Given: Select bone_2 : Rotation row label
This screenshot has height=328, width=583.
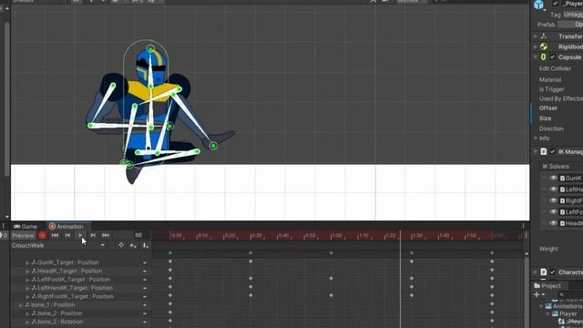Looking at the screenshot, I should pyautogui.click(x=60, y=322).
